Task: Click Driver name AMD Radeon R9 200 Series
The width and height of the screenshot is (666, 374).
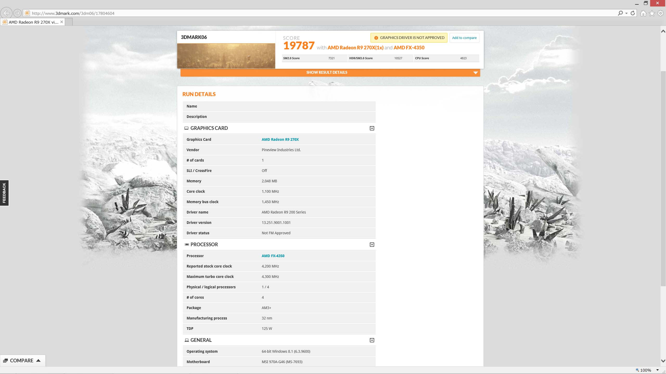Action: [284, 212]
